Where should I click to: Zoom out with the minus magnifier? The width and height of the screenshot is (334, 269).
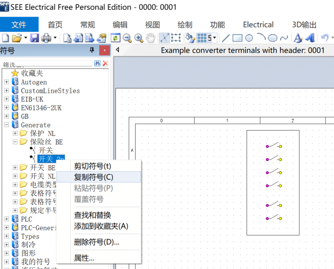127,38
